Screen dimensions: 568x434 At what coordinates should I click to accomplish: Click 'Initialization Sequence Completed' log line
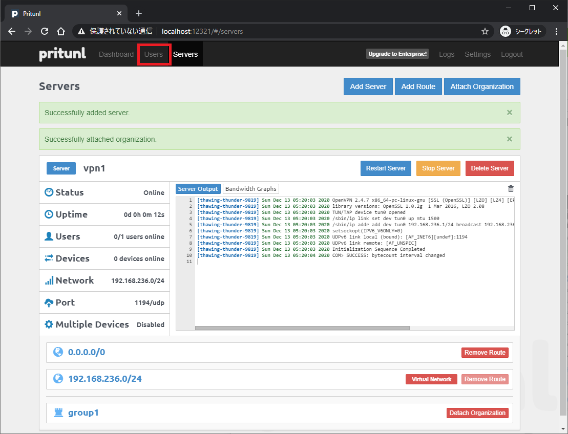tap(379, 249)
